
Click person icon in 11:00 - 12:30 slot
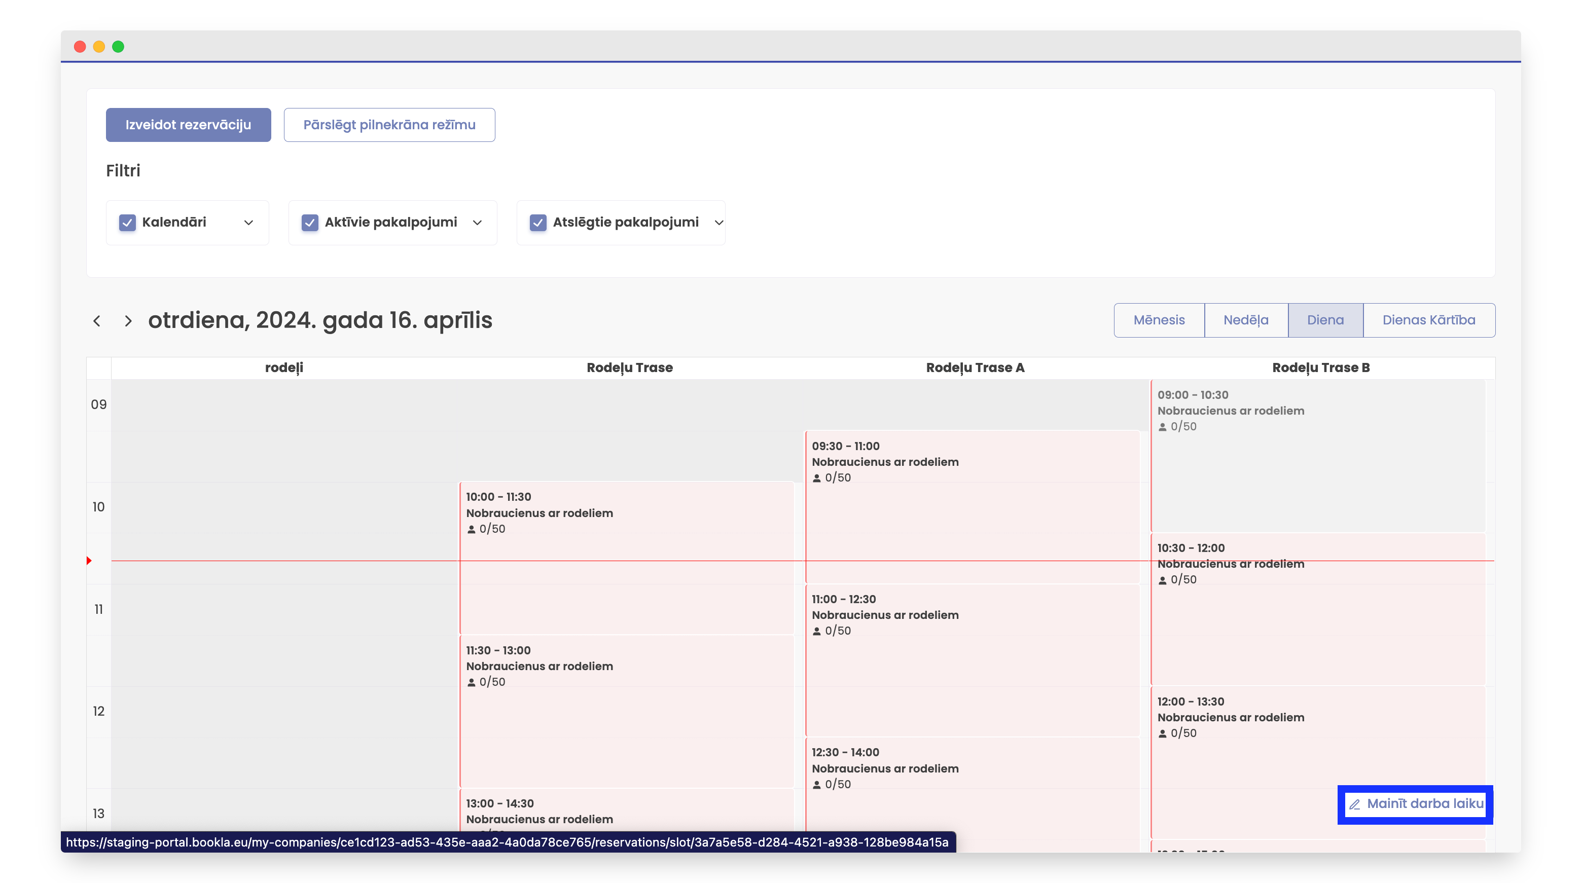[x=817, y=631]
